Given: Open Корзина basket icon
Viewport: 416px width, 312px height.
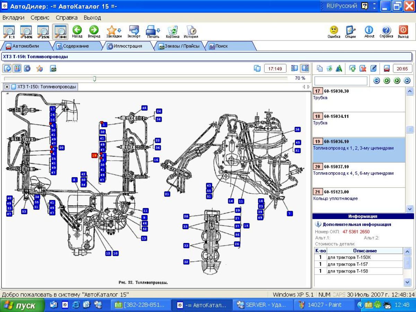Looking at the screenshot, I should 173,31.
